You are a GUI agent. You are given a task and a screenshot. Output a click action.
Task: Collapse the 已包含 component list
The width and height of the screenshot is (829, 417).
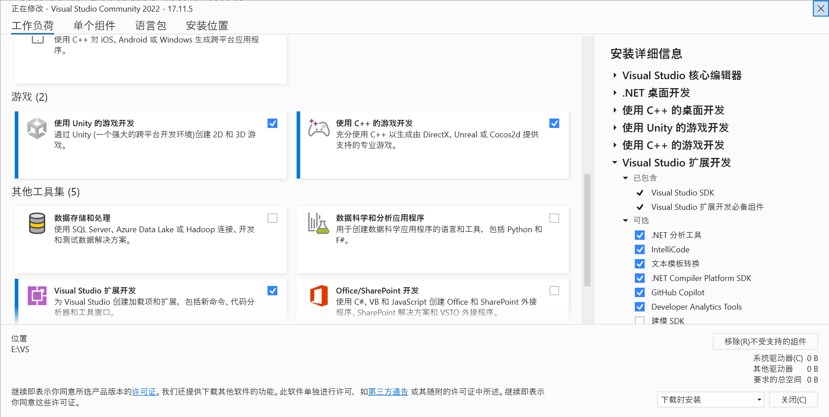pyautogui.click(x=625, y=178)
